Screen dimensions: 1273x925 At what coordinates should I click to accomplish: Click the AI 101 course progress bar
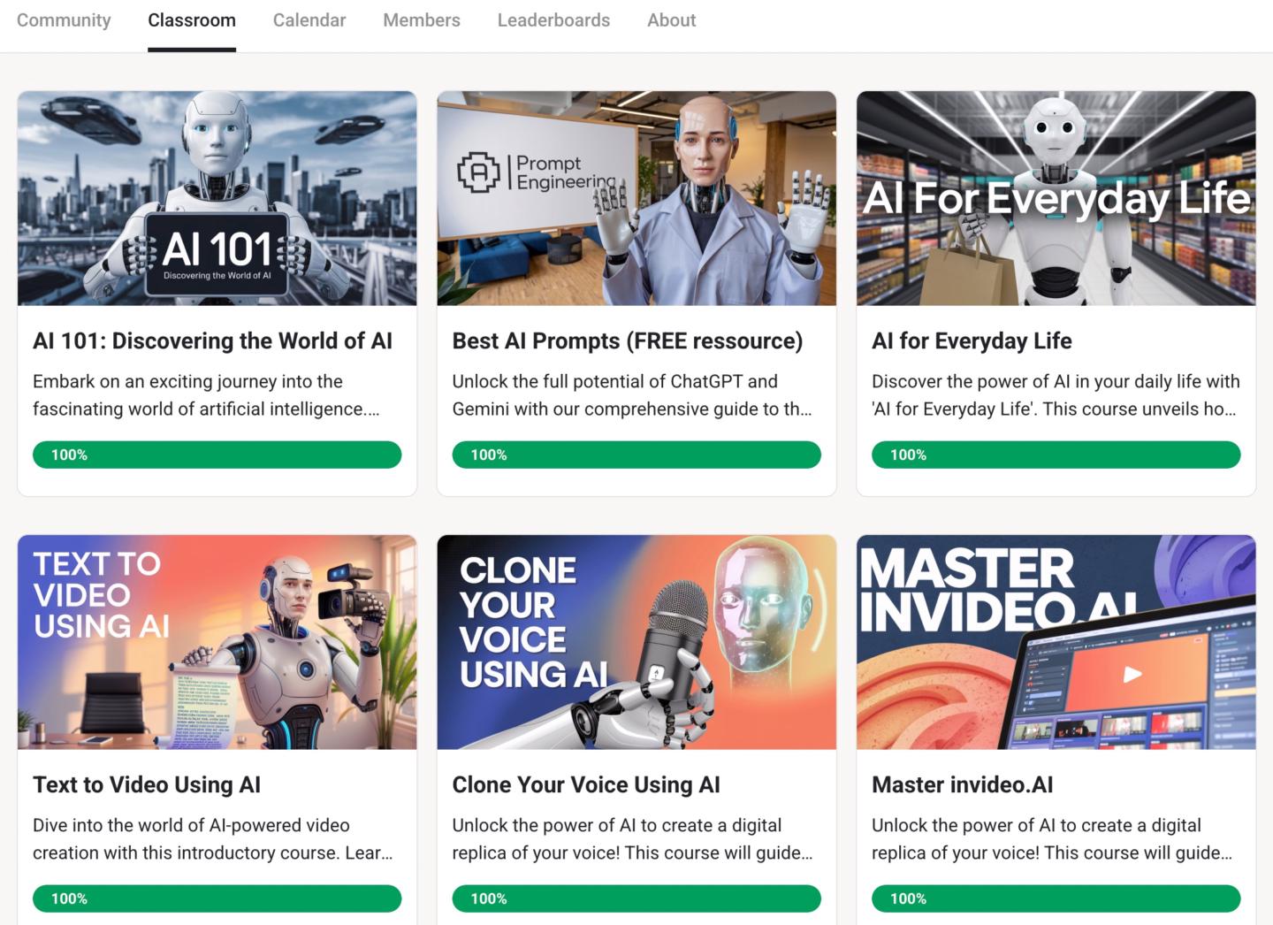point(217,455)
